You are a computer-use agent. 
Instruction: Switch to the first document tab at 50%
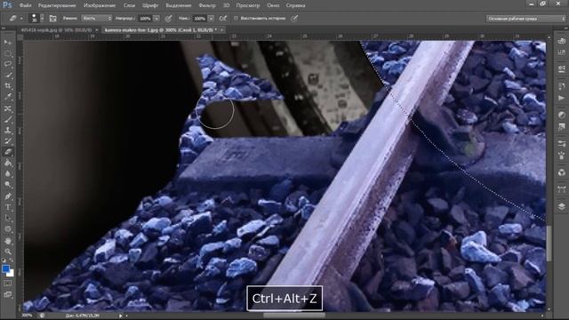pos(56,29)
